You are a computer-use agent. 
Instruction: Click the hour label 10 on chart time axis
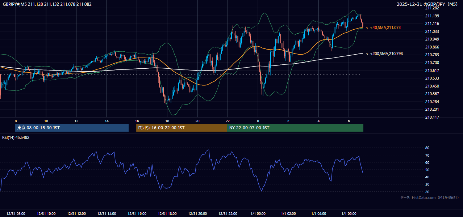(46, 121)
